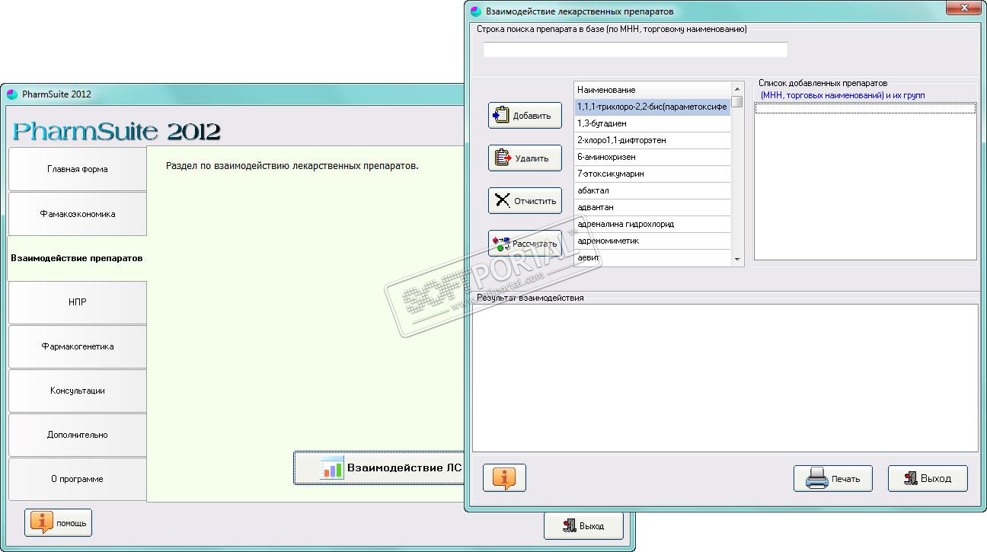Select абактал in the drug list
Viewport: 987px width, 552px height.
point(653,190)
